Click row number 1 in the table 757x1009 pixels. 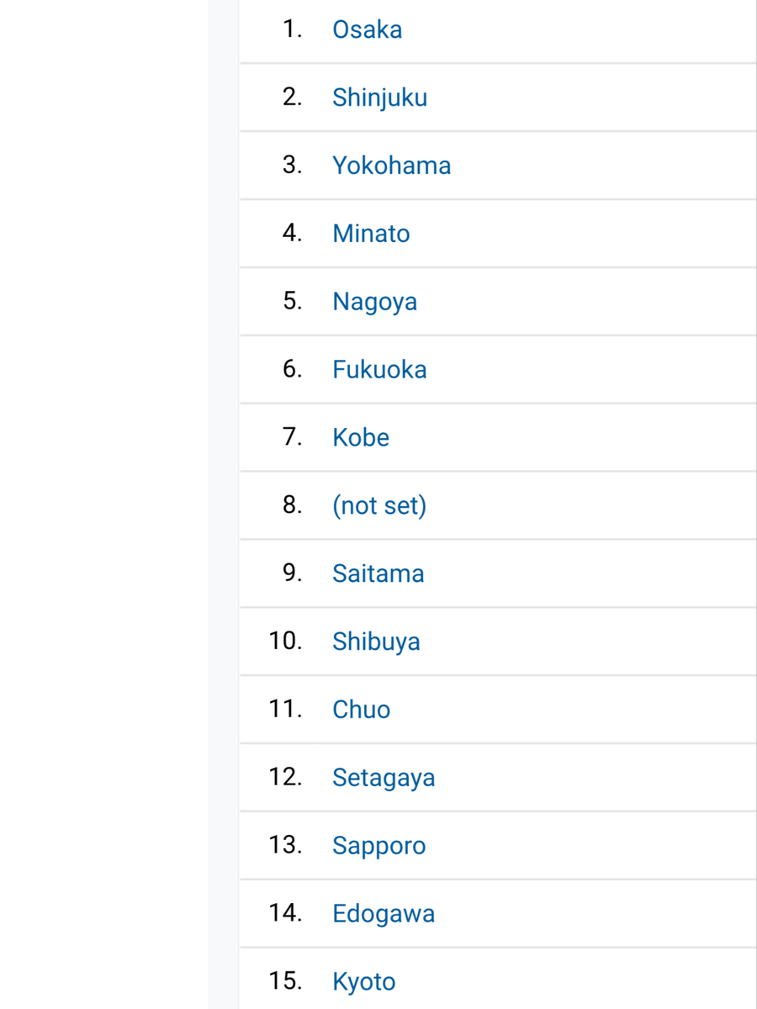click(292, 29)
